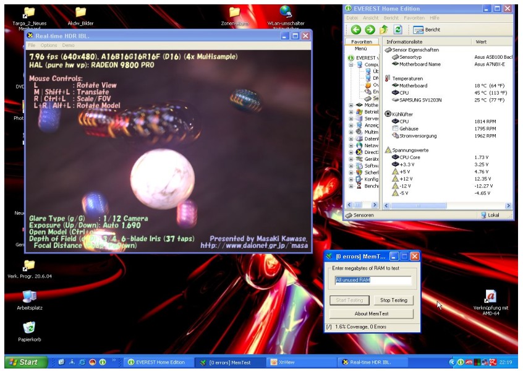Expand the Netzwerk node in EVEREST tree
Viewport: 523px width, 371px height.
pos(351,146)
